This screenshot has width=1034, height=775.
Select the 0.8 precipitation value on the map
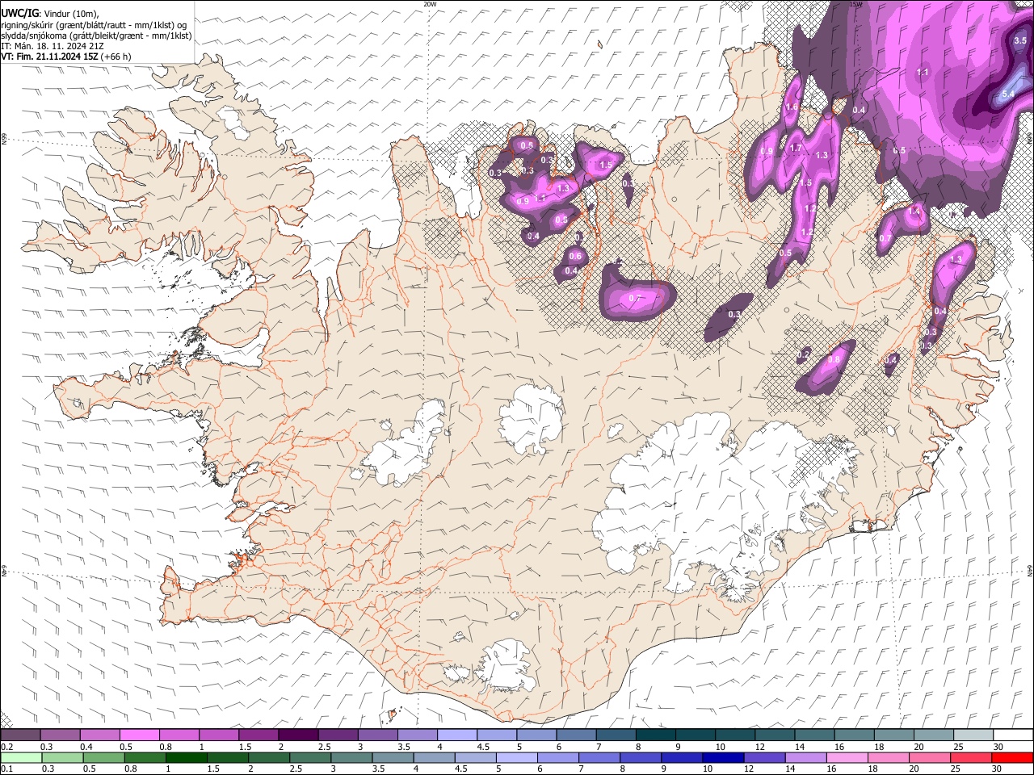click(x=834, y=359)
